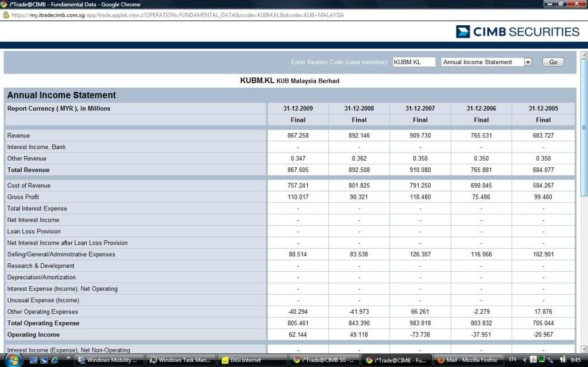Click the EN language indicator

[x=512, y=360]
